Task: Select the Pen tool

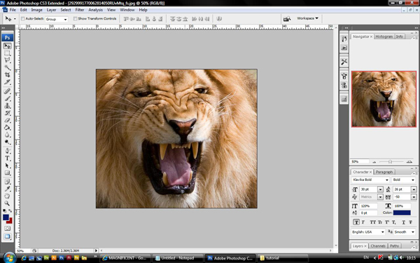Action: point(7,151)
